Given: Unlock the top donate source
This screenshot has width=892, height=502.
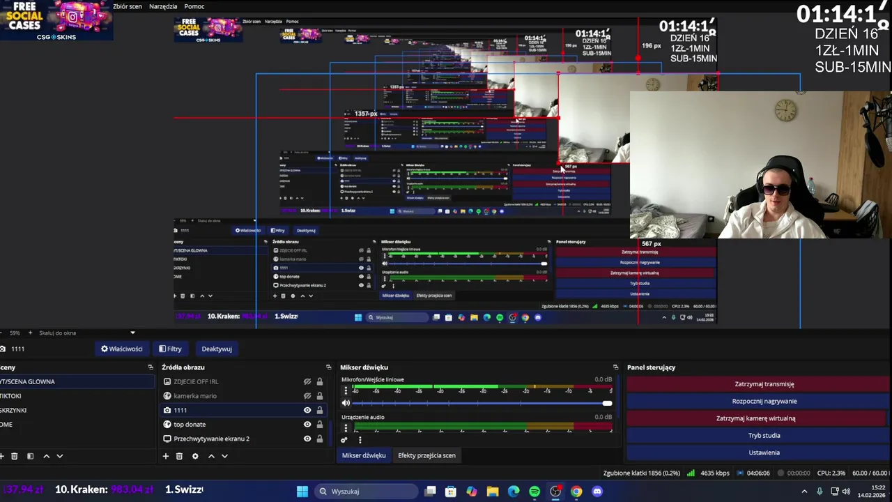Looking at the screenshot, I should coord(320,425).
